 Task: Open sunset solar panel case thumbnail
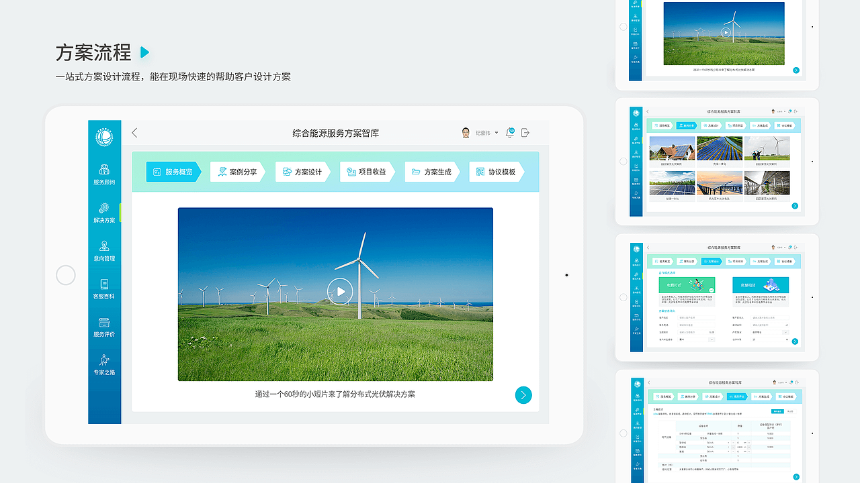coord(720,184)
